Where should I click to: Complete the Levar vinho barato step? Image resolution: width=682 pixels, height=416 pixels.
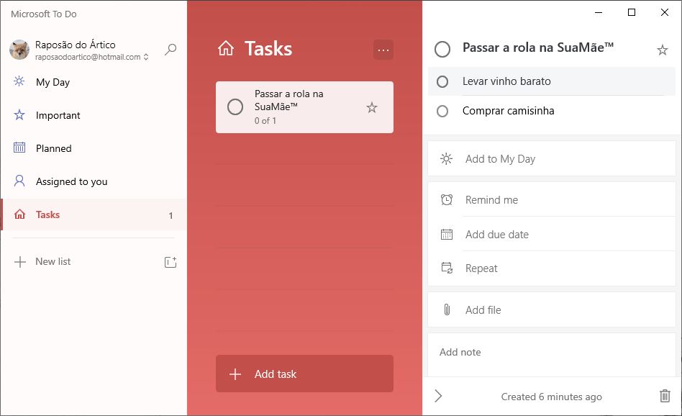pos(442,82)
